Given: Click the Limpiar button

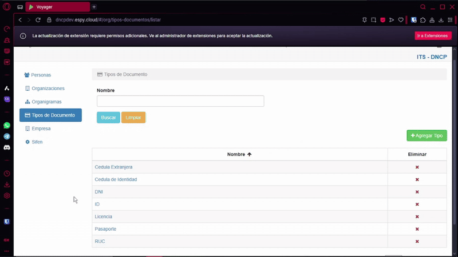Looking at the screenshot, I should 133,118.
